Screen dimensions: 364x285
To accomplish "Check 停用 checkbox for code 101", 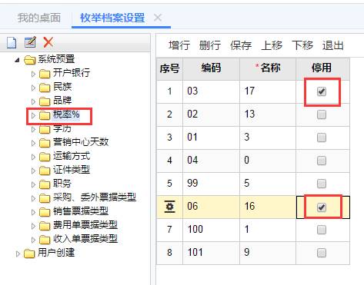I will [x=322, y=253].
